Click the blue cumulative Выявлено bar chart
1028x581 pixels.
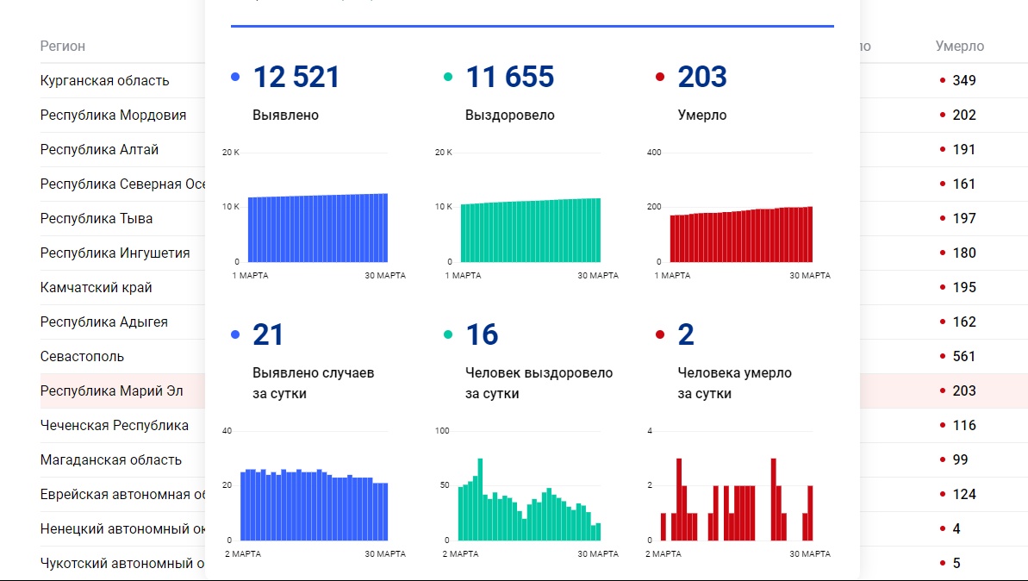coord(317,228)
